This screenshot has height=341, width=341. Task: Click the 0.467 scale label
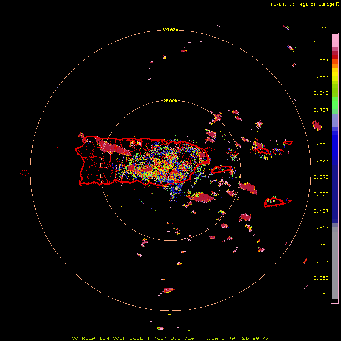click(x=321, y=211)
